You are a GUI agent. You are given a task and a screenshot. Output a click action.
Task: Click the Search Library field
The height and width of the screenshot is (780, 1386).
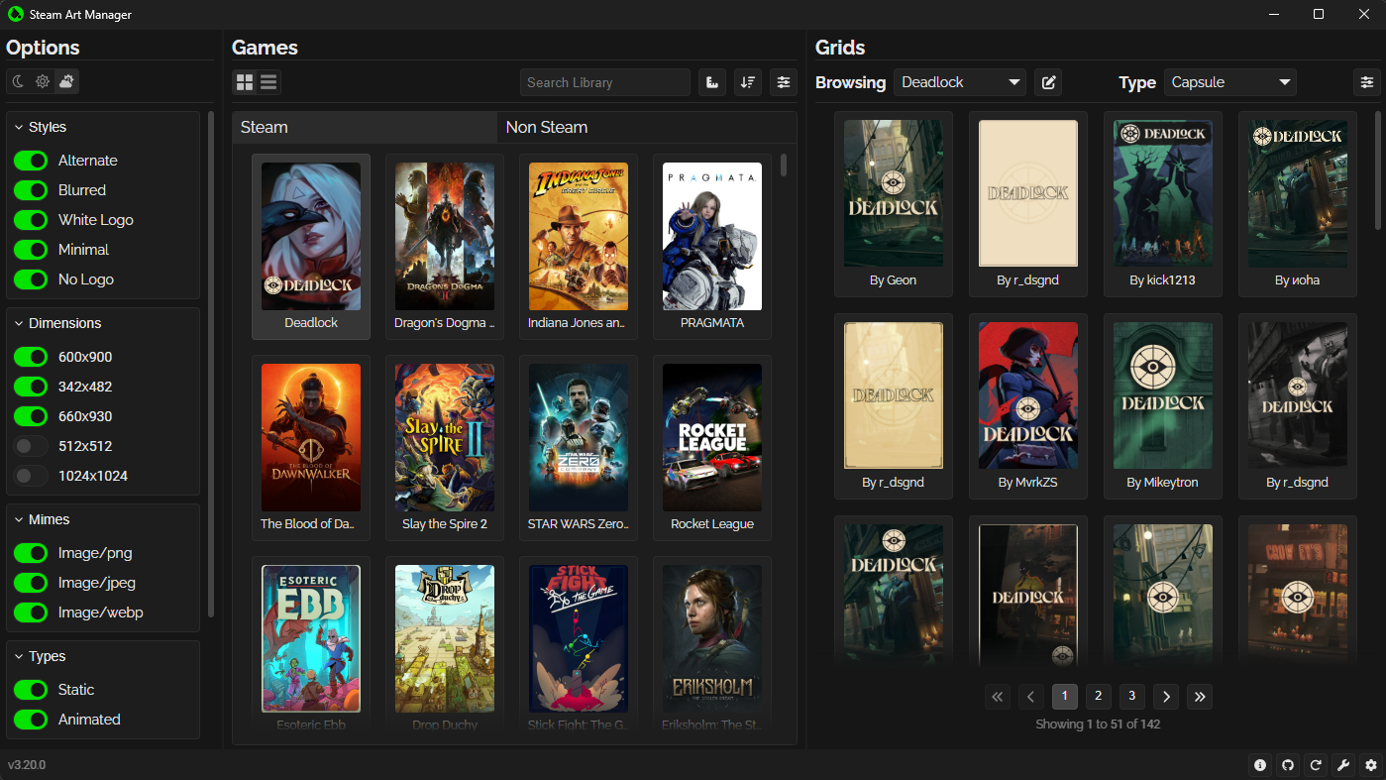pos(605,82)
